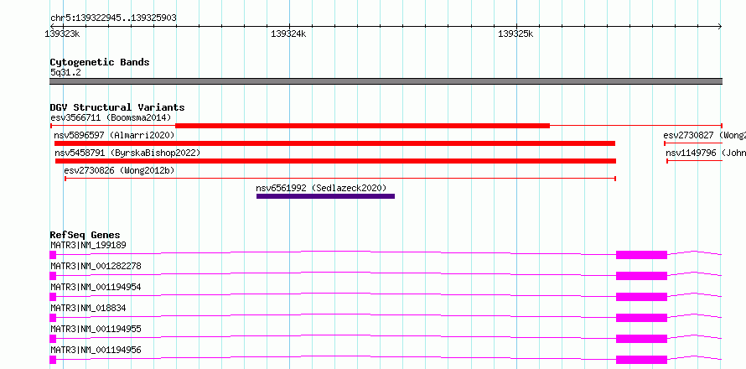
Task: Click the ruler's right end arrowhead
Action: coord(719,26)
